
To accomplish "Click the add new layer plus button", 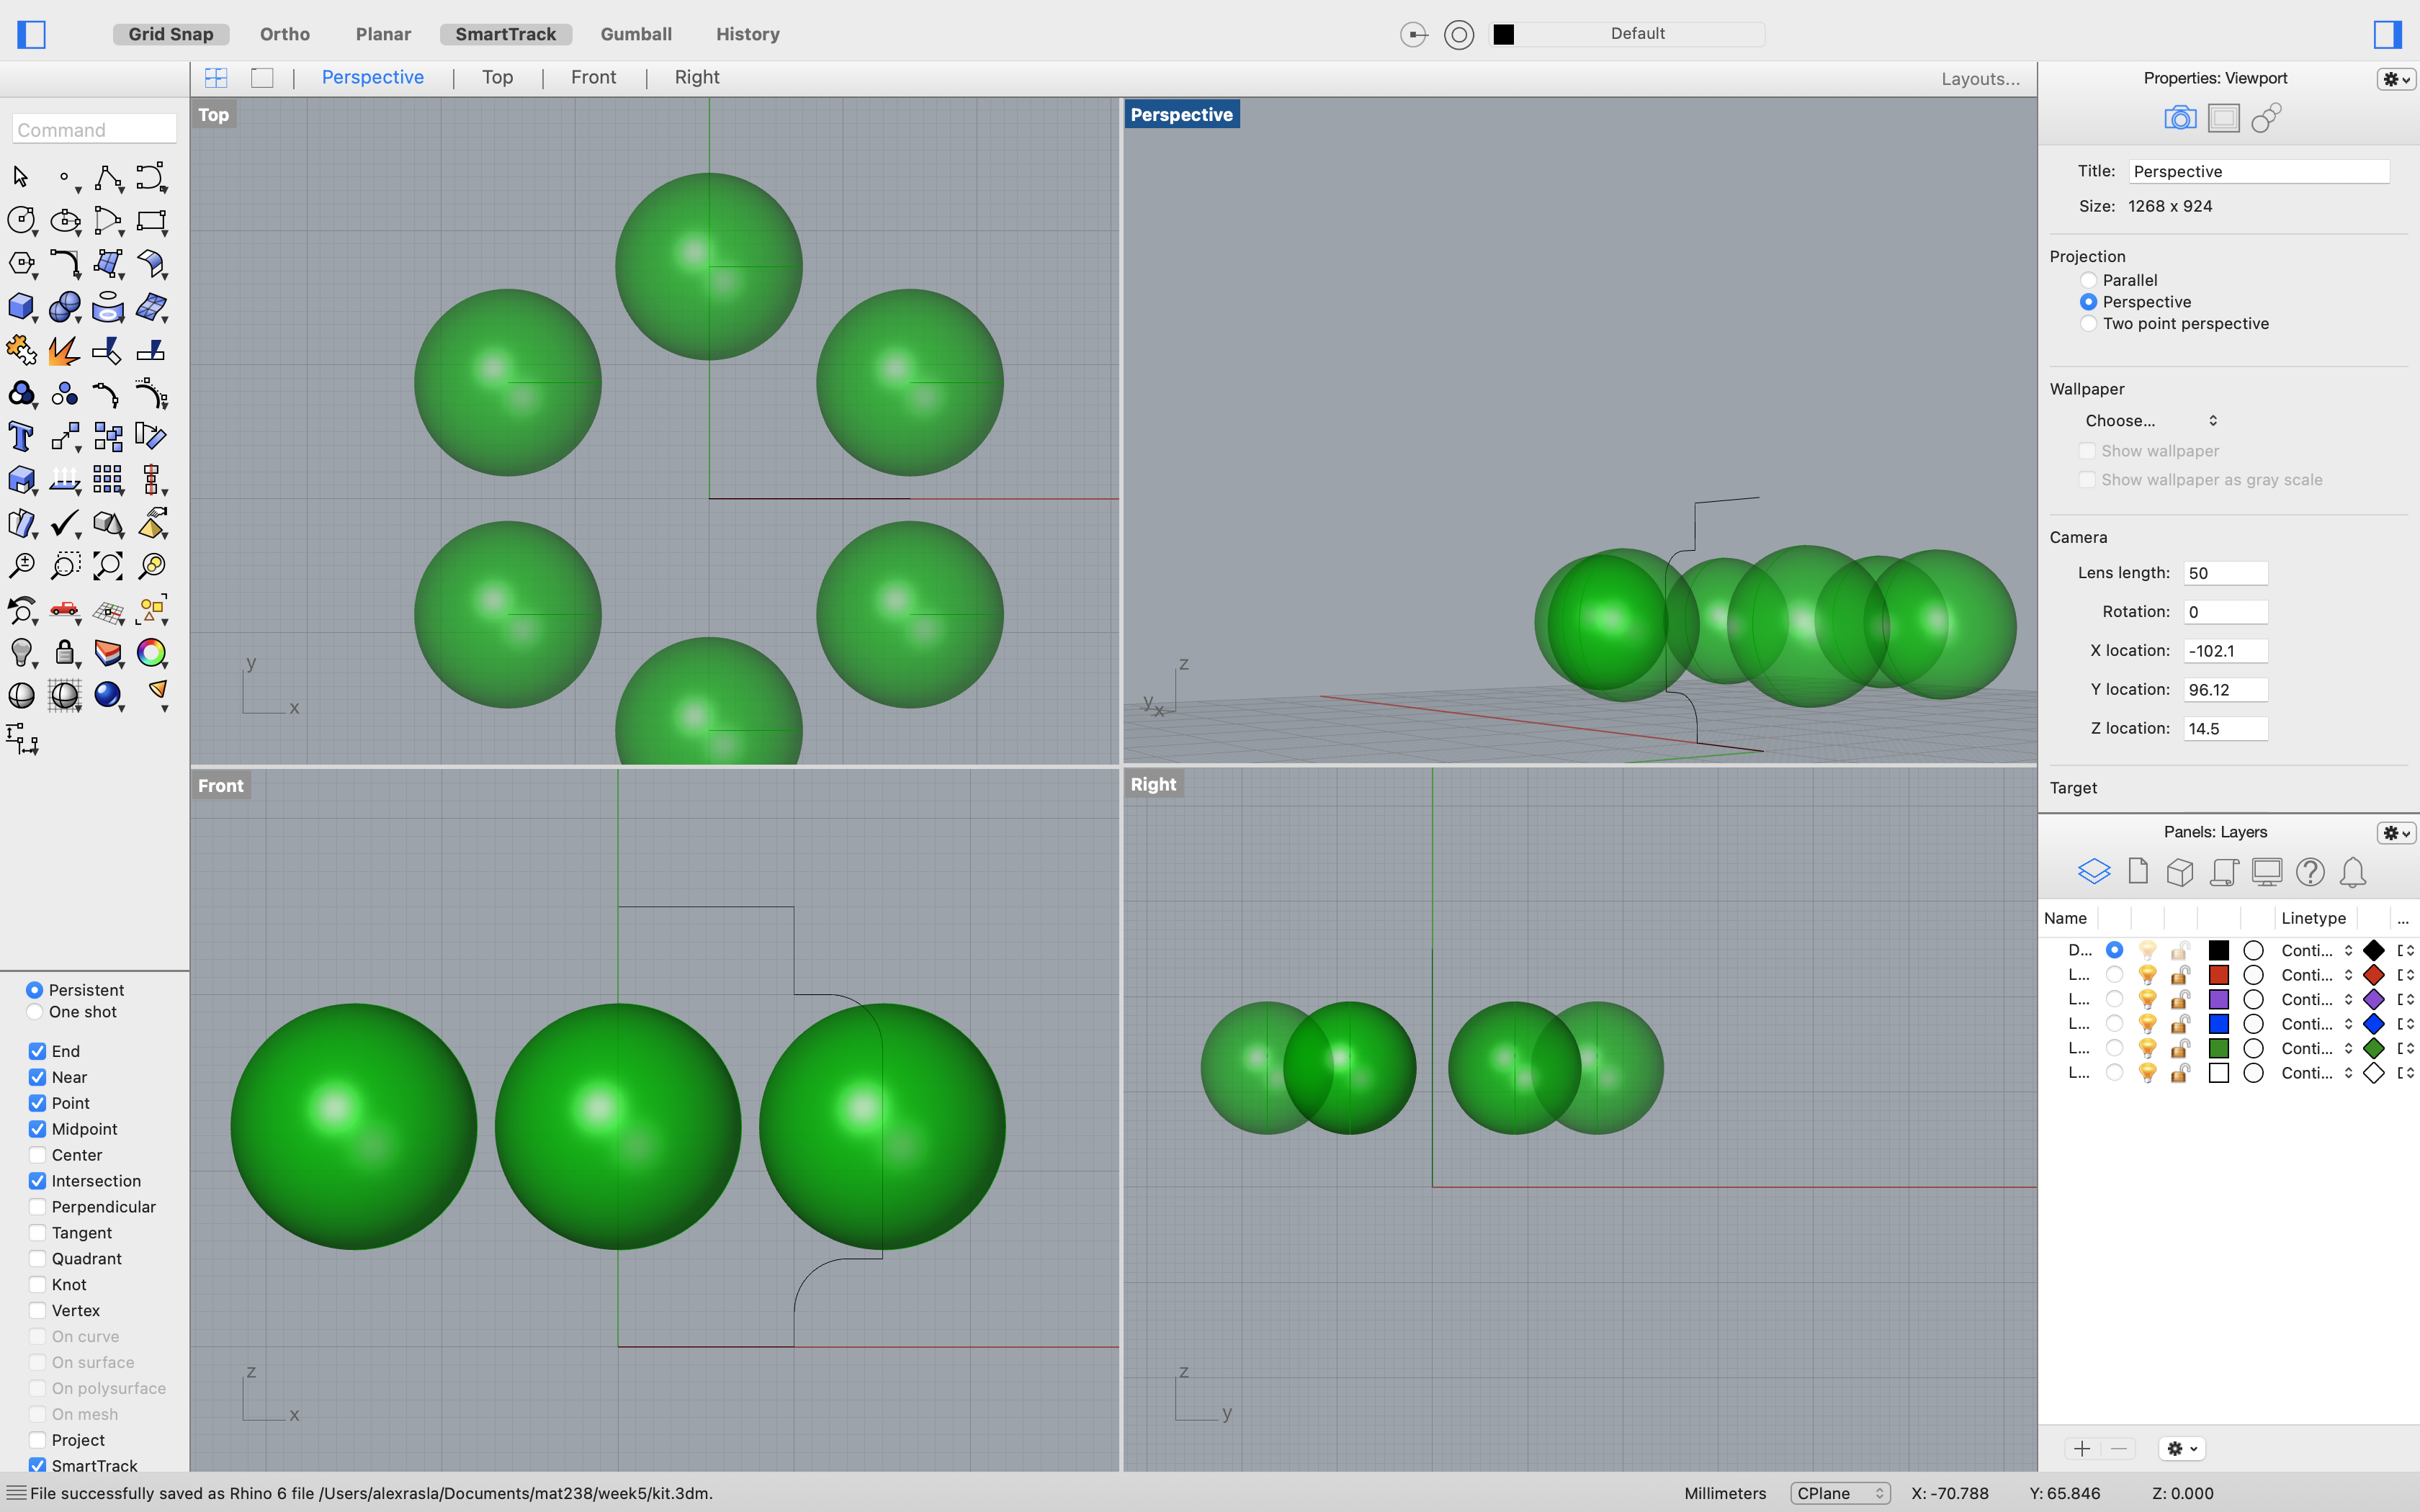I will 2082,1448.
